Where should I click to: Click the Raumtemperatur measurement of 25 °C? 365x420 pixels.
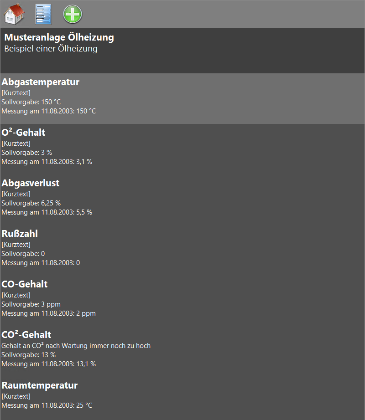tap(47, 405)
